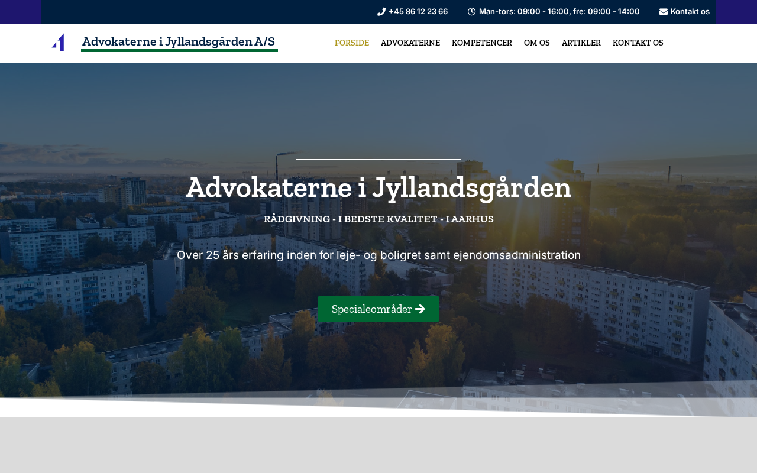Click the Advokaterne i Jyllandsgården A/S site title
757x473 pixels.
179,41
